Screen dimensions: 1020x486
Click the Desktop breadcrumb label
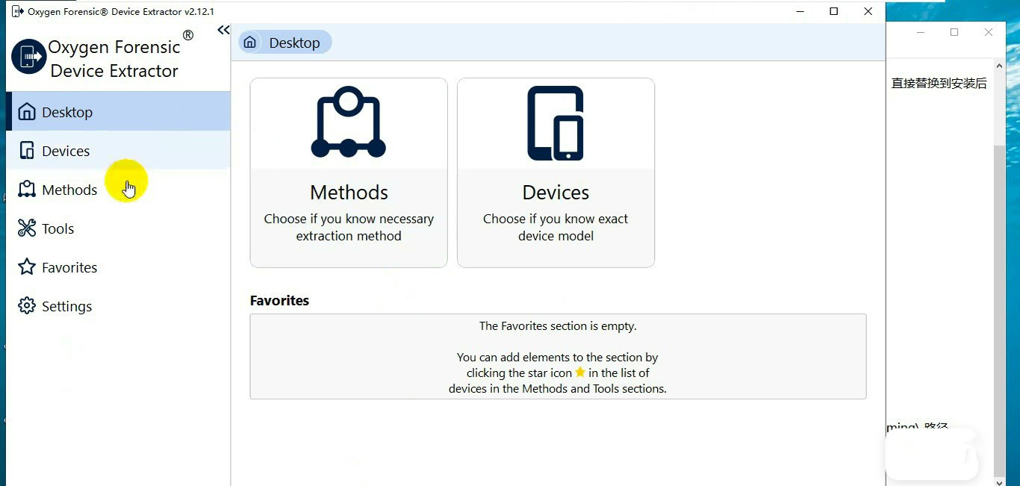pos(294,43)
